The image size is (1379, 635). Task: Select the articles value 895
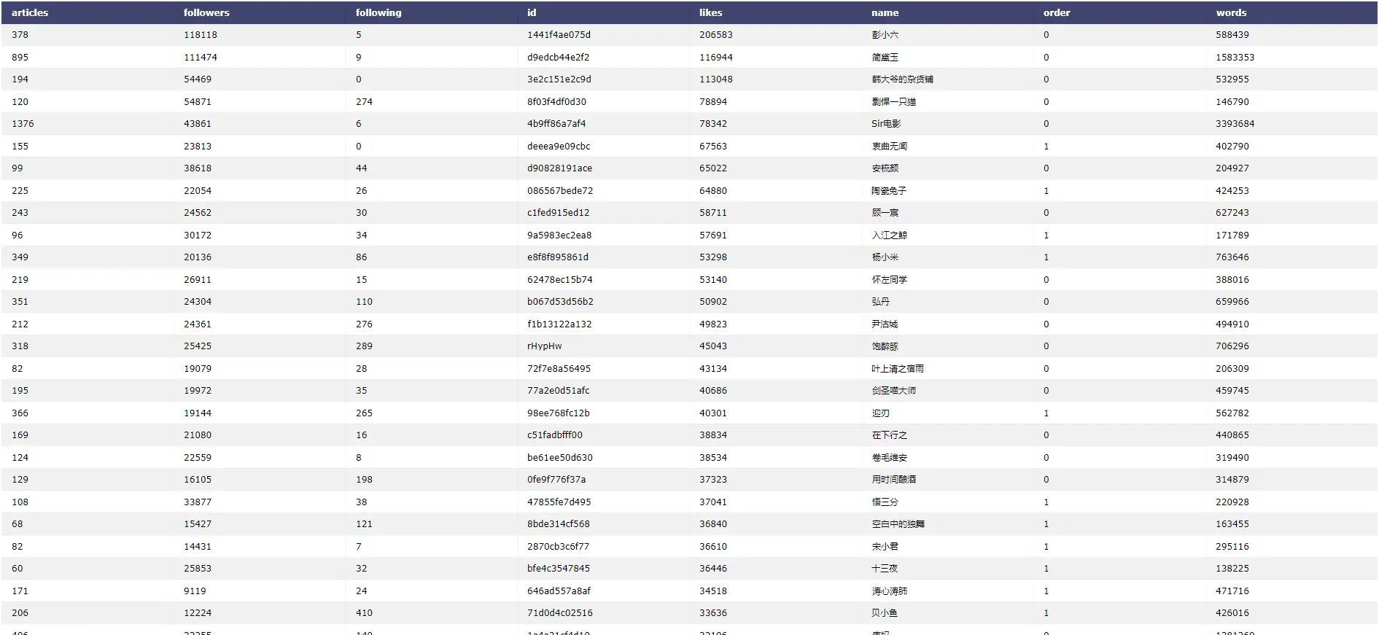[x=20, y=57]
